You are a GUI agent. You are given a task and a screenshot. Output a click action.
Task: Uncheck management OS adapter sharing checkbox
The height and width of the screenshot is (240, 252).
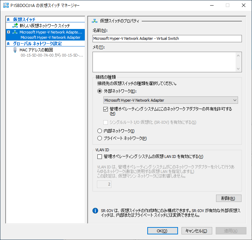click(x=105, y=109)
